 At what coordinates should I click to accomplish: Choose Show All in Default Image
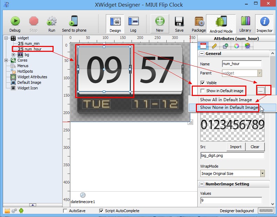coord(226,100)
